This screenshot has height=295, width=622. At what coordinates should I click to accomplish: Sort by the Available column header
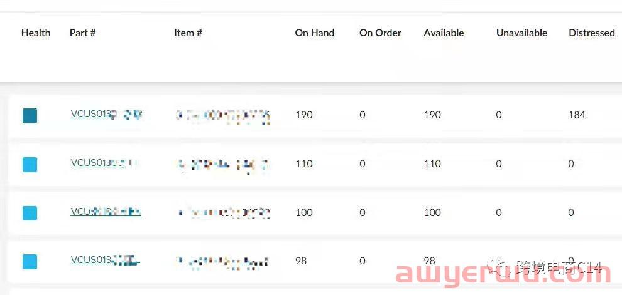point(444,33)
